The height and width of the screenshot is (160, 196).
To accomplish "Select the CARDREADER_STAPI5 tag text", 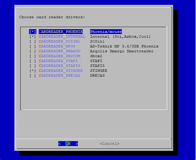I will (60, 66).
